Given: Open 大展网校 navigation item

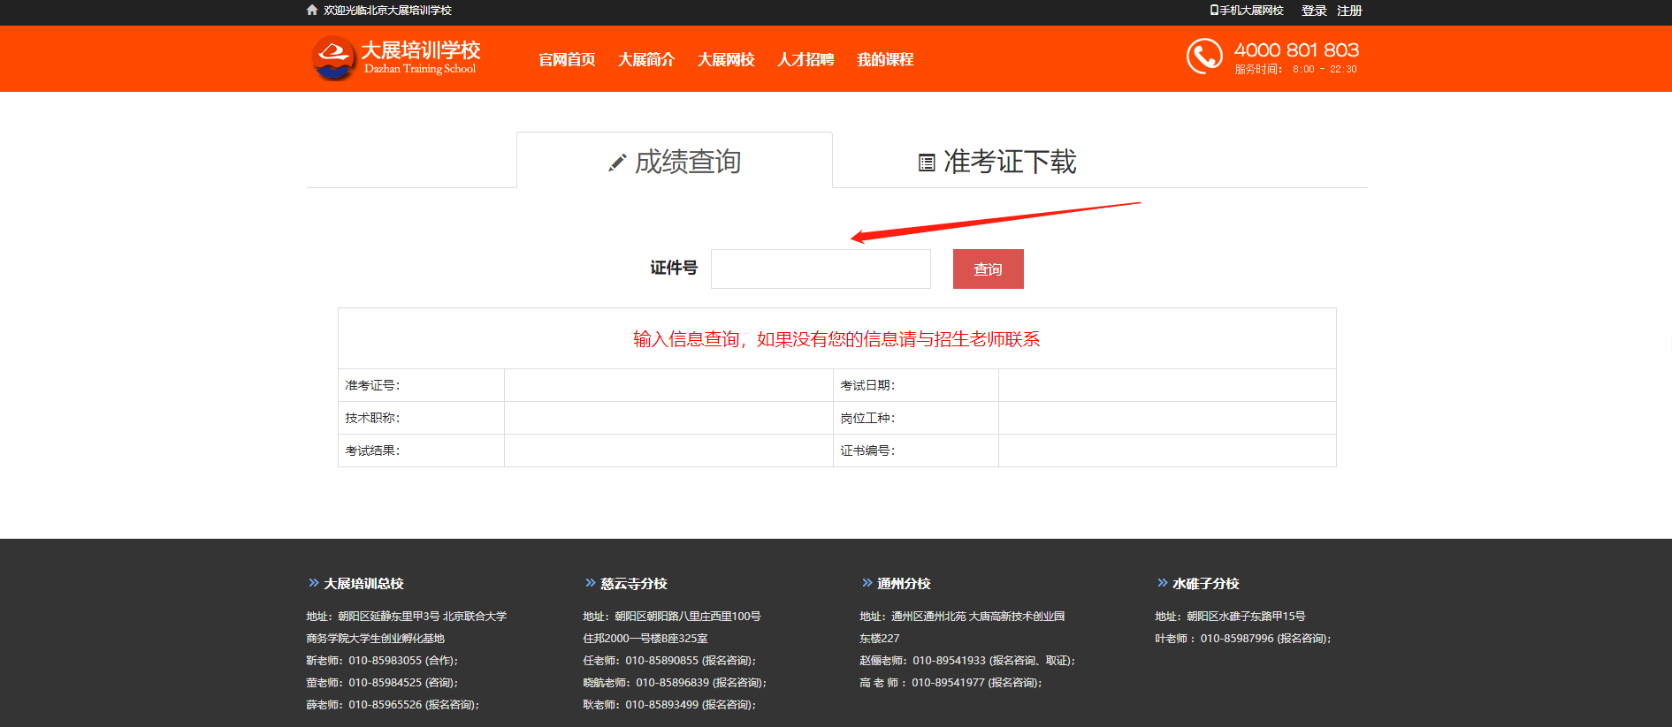Looking at the screenshot, I should coord(726,59).
